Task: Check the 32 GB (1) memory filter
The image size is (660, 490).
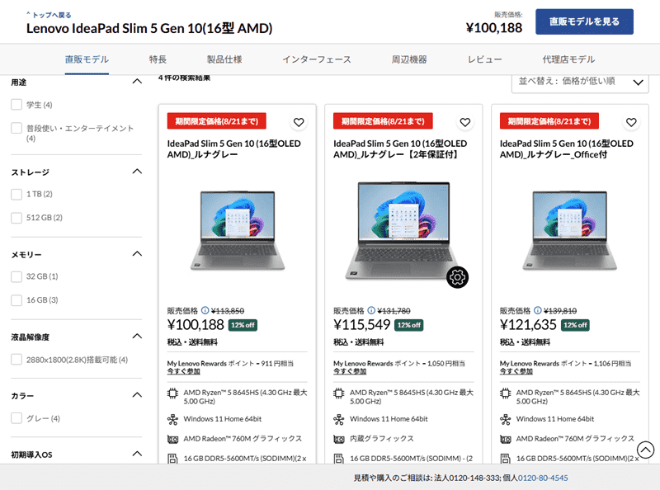Action: 16,276
